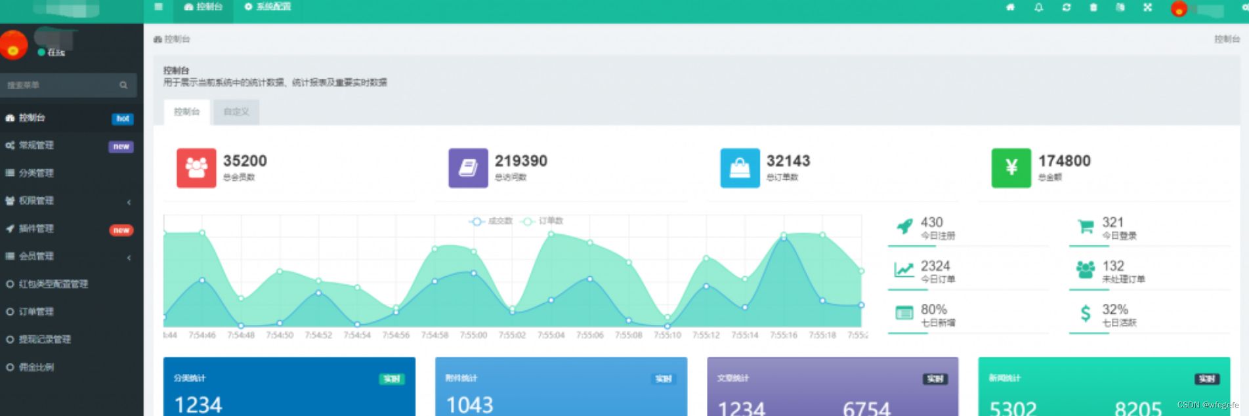Click the dollar icon beside 32%

pyautogui.click(x=1086, y=314)
